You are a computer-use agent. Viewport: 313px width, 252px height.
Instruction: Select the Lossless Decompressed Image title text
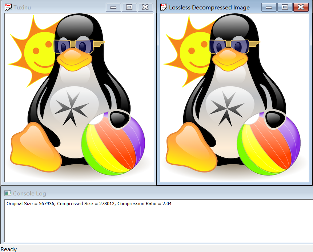click(x=209, y=8)
